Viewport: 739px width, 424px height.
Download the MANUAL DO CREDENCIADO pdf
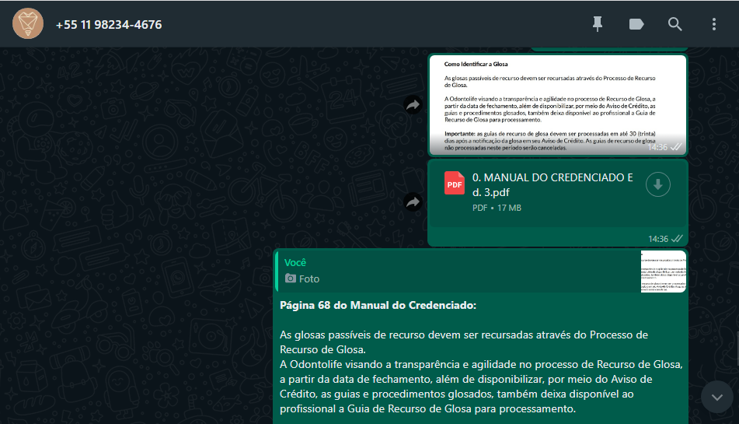[658, 184]
